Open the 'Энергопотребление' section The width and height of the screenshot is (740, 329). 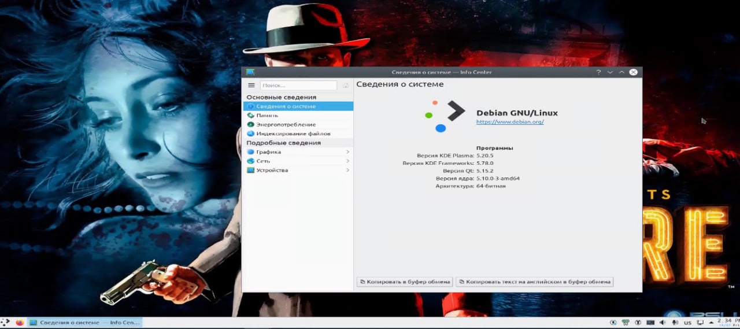pos(298,124)
